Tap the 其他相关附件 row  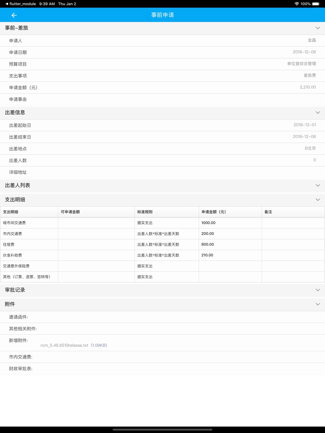[162, 329]
